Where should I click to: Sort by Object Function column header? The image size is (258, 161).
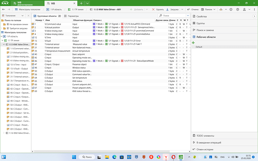click(x=83, y=20)
